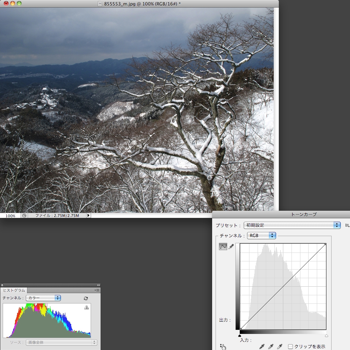Minimize the 855553_m.jpg document window

coord(13,3)
